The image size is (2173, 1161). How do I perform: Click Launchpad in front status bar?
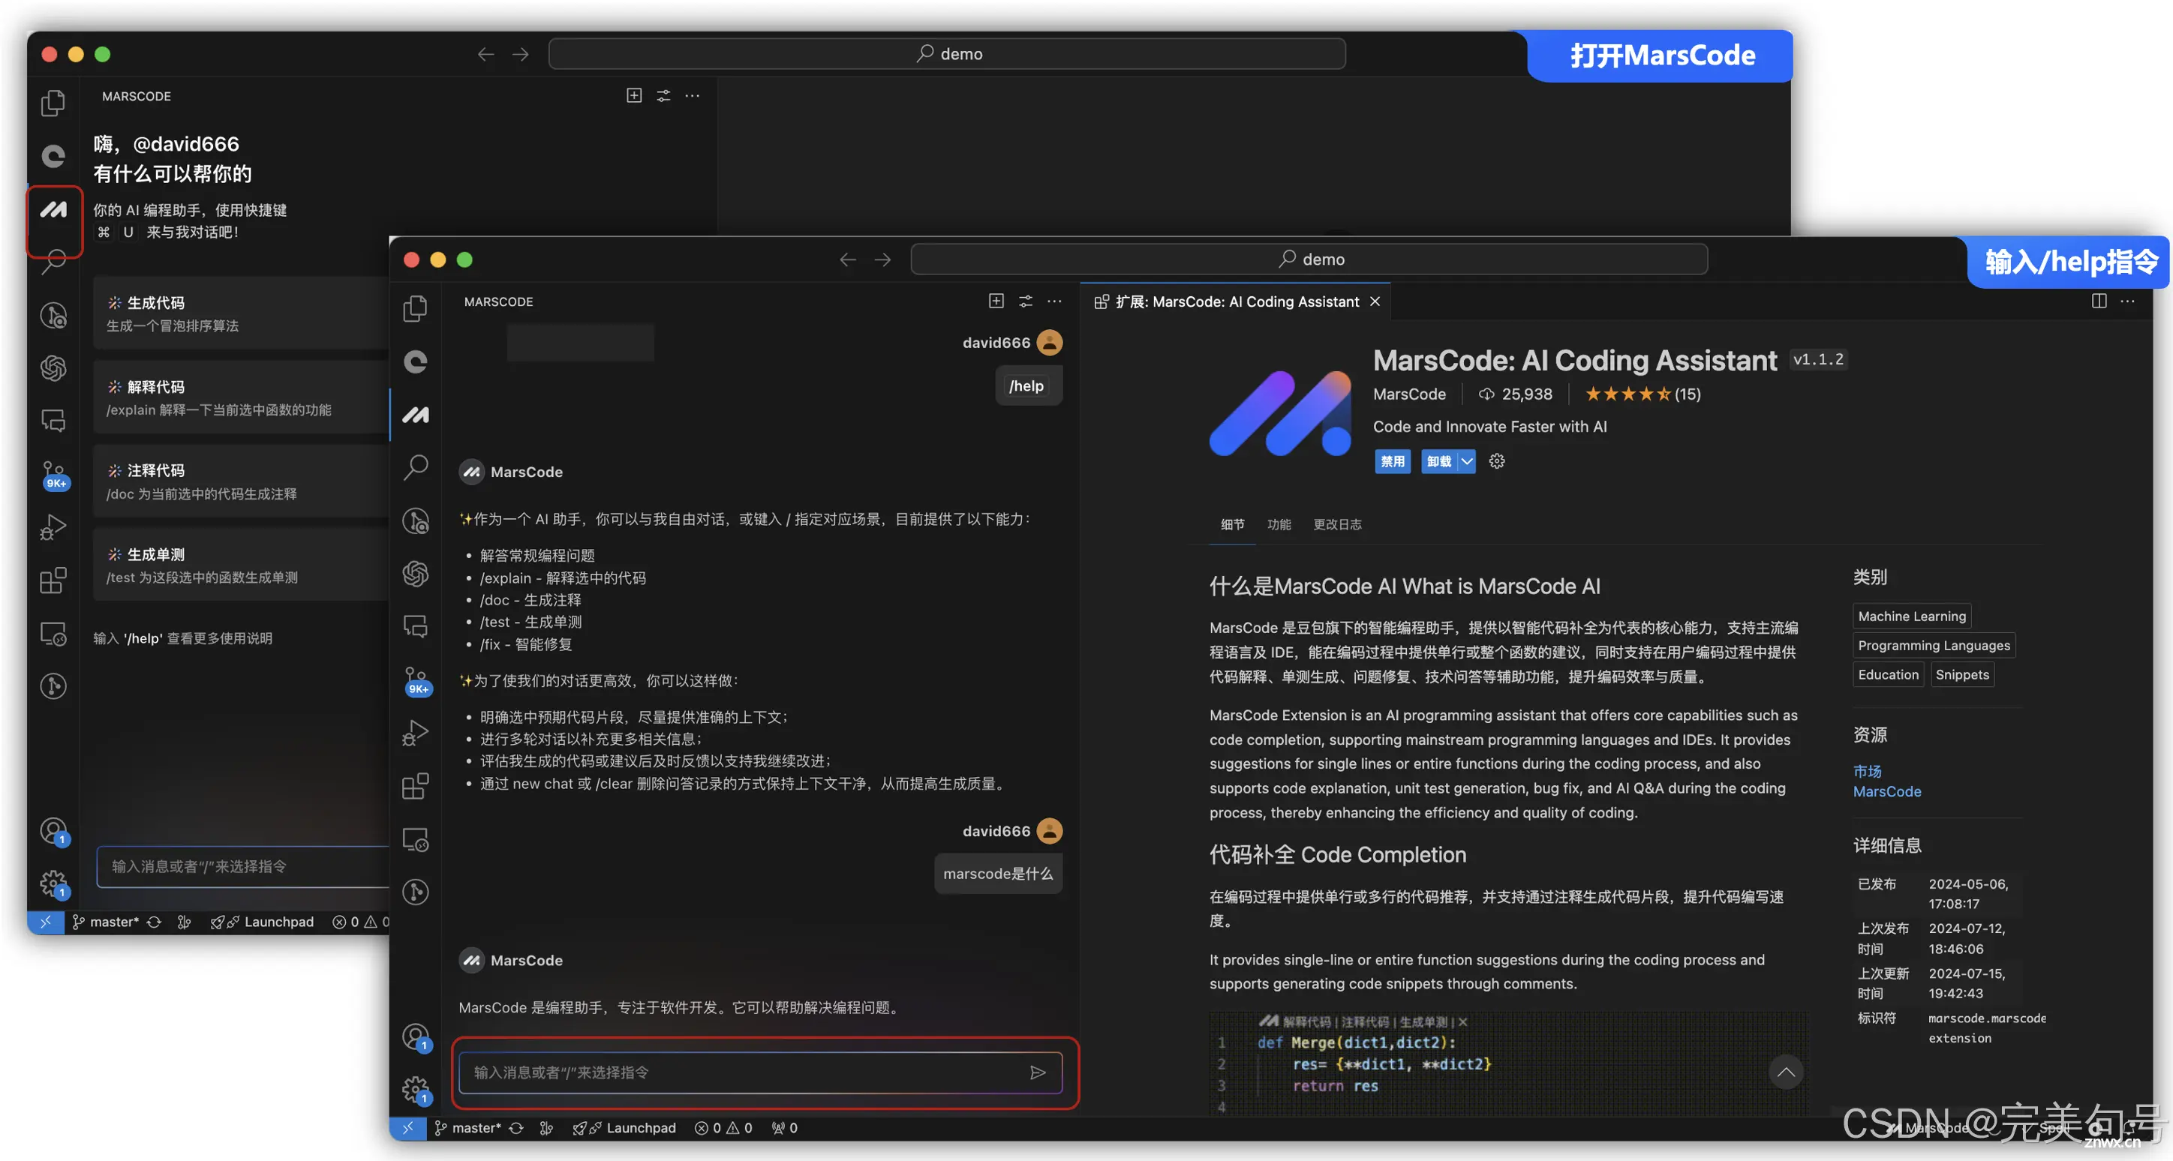pyautogui.click(x=624, y=1127)
